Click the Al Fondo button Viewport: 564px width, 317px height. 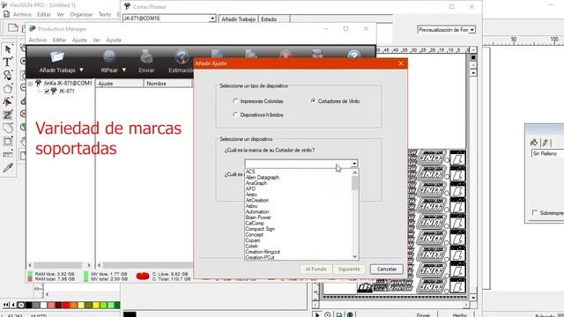(x=315, y=269)
